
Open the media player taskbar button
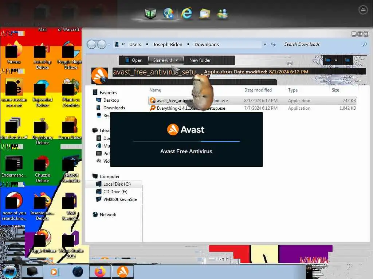point(54,272)
